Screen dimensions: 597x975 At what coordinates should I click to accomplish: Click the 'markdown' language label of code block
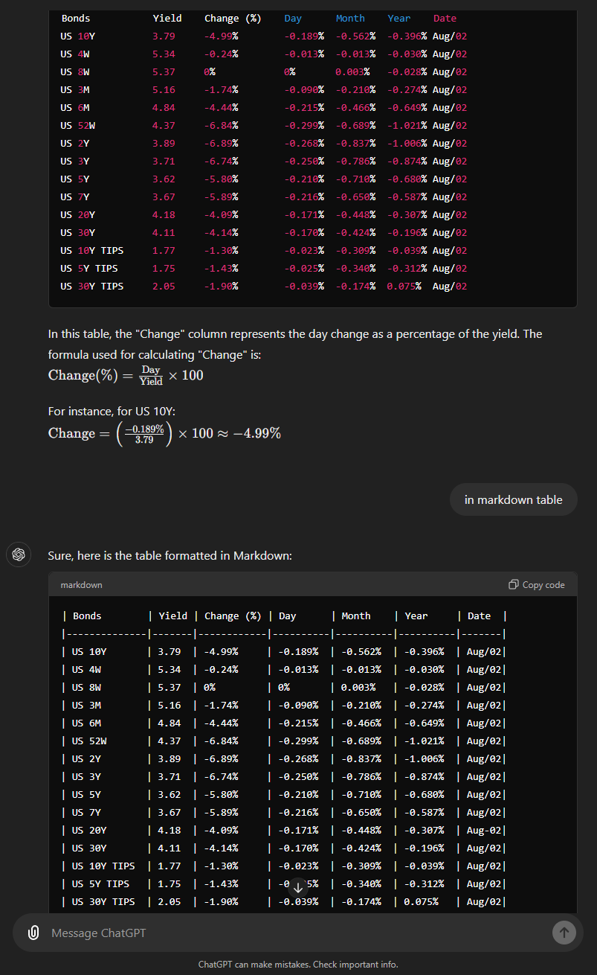click(x=81, y=585)
